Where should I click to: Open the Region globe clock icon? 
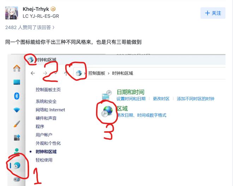(x=107, y=111)
